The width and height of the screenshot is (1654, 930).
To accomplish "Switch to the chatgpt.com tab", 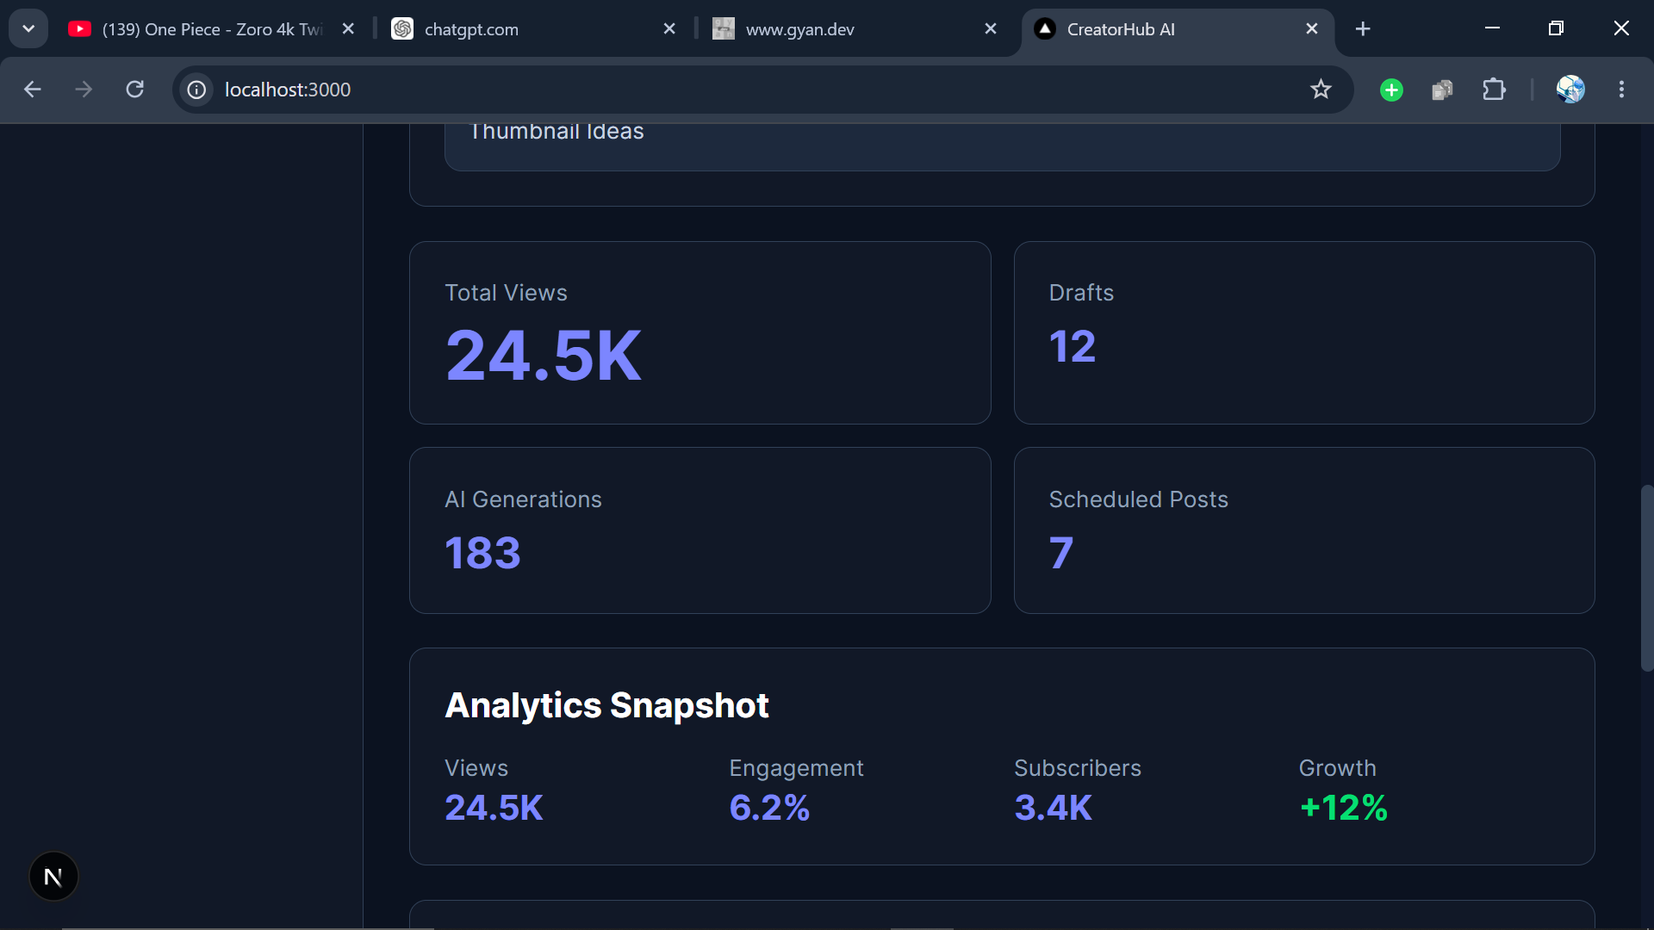I will [x=534, y=29].
